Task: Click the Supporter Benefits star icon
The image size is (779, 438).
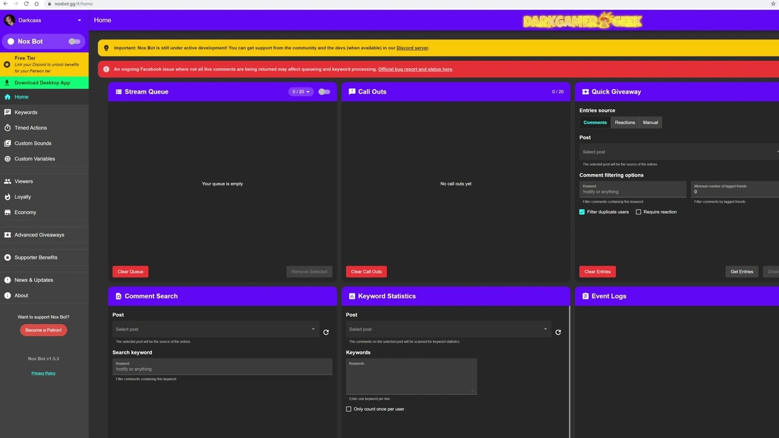Action: [8, 257]
